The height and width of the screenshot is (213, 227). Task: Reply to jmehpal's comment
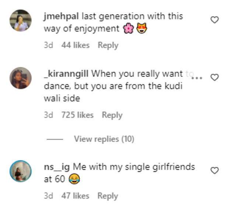[108, 45]
